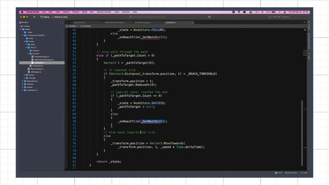This screenshot has height=185, width=329.
Task: Click line number 54 in the gutter
Action: (x=74, y=63)
